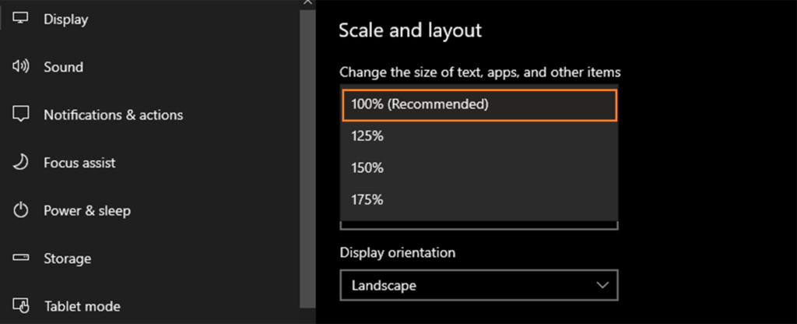The height and width of the screenshot is (324, 797).
Task: Expand the chevron arrow beside Landscape
Action: coord(603,285)
